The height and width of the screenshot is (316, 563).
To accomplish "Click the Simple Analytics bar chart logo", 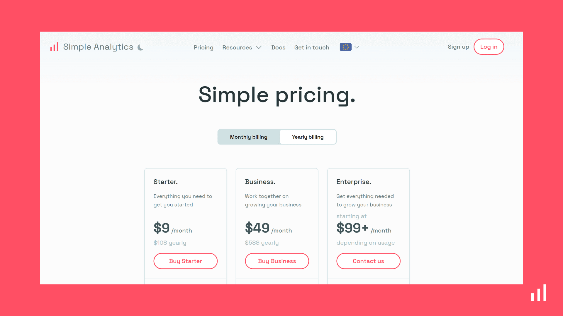I will (x=54, y=47).
